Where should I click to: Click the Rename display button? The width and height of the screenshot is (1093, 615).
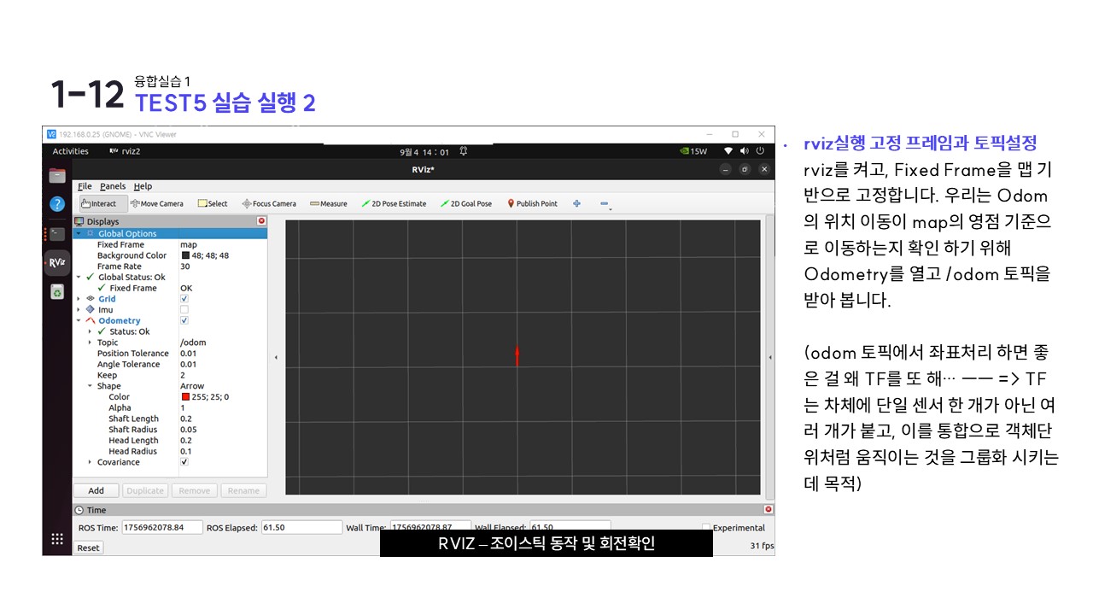tap(243, 490)
